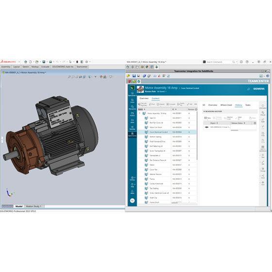Click the more options ellipsis button
Image resolution: width=272 pixels, height=272 pixels.
click(x=196, y=104)
